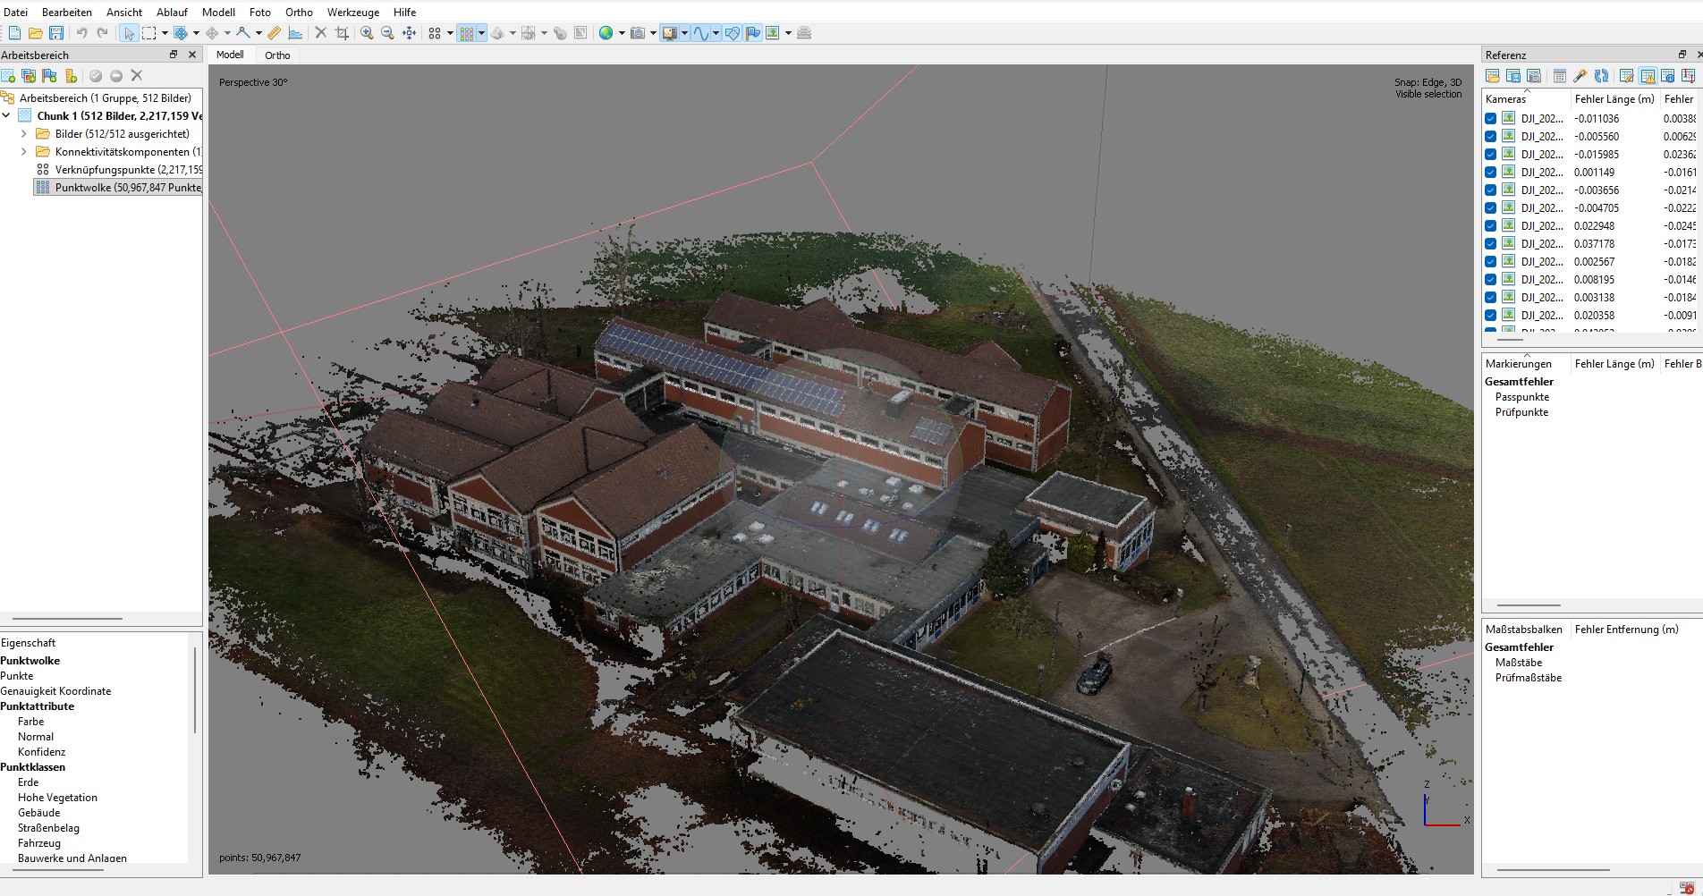Click the optimize cameras wand icon
The width and height of the screenshot is (1703, 896).
tap(1580, 76)
